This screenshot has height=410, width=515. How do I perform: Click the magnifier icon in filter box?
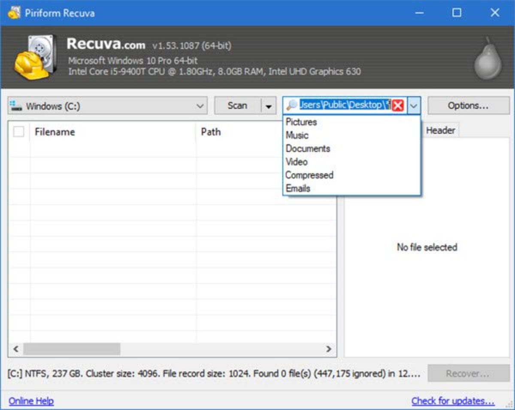click(x=292, y=106)
